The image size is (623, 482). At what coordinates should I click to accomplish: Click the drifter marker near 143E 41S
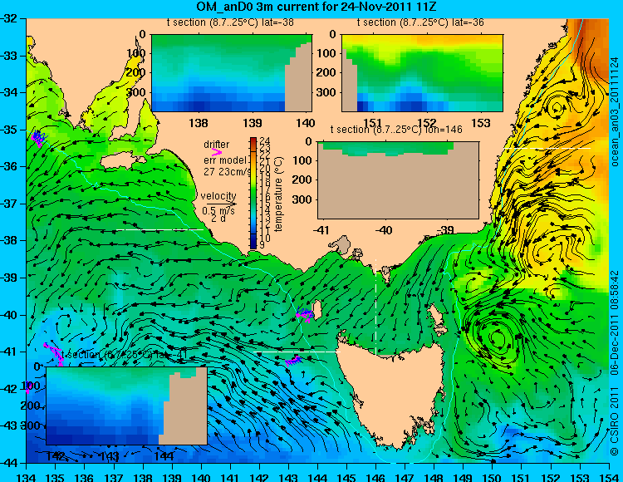click(x=293, y=361)
